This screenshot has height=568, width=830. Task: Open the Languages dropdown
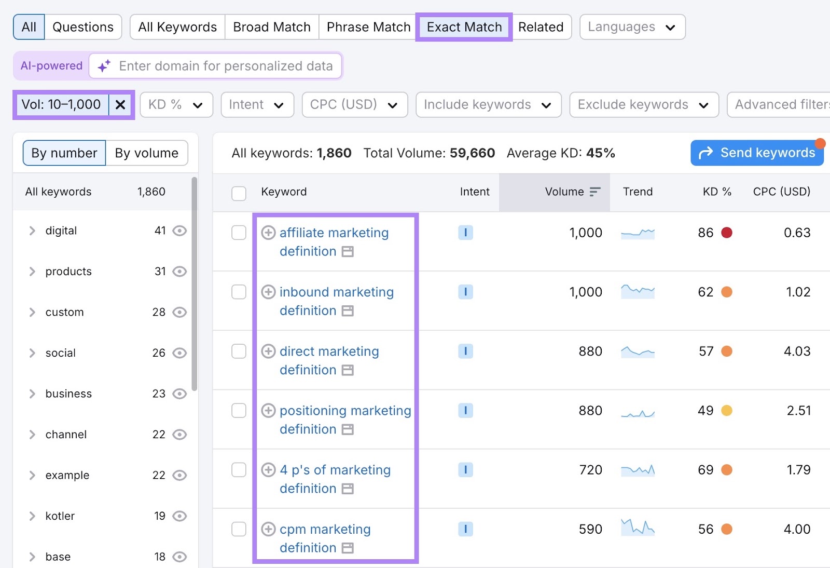pos(632,26)
